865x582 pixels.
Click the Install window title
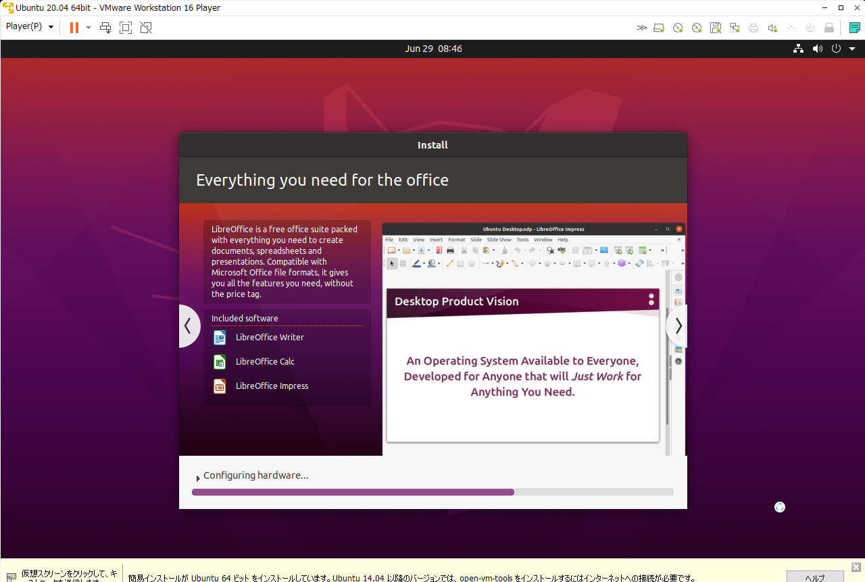point(432,145)
